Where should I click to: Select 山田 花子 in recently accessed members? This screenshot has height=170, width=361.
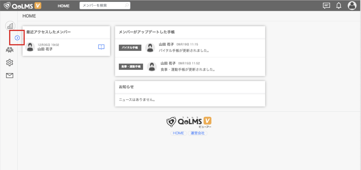(45, 49)
